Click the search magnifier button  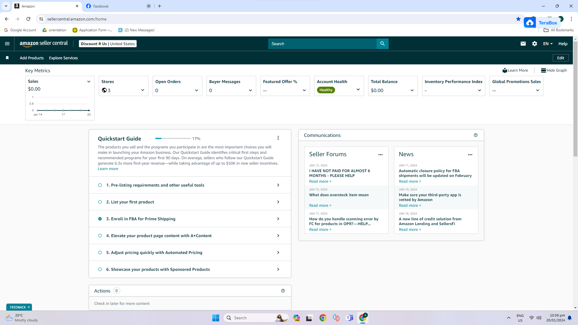click(382, 44)
